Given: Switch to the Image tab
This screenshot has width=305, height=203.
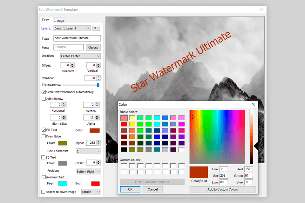Looking at the screenshot, I should click(59, 20).
